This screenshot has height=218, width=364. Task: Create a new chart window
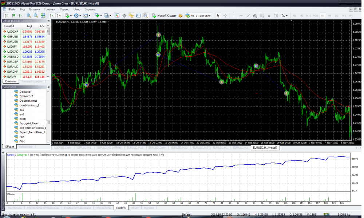pos(97,16)
